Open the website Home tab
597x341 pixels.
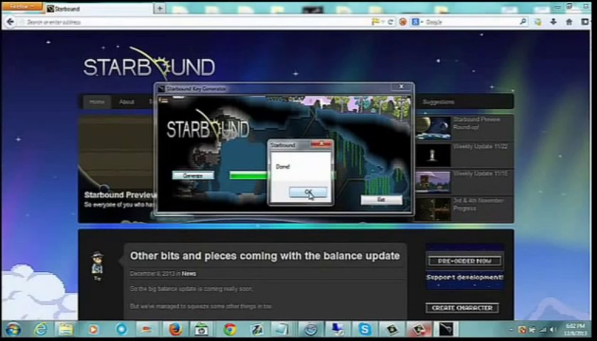pyautogui.click(x=97, y=102)
